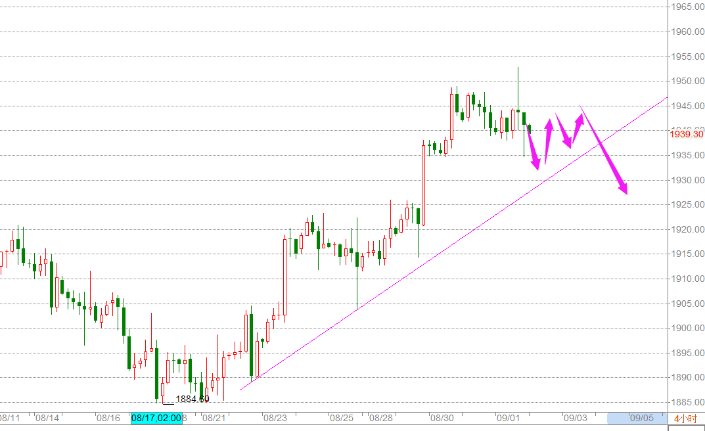Screen dimensions: 705x431
Task: Click the 08/23 date label
Action: (275, 418)
